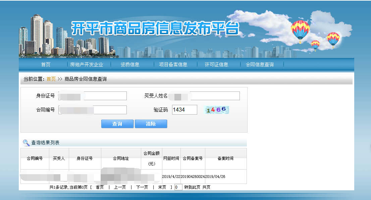Viewport: 371px width, 200px height.
Task: Click the 首页 breadcrumb link
Action: pyautogui.click(x=51, y=79)
